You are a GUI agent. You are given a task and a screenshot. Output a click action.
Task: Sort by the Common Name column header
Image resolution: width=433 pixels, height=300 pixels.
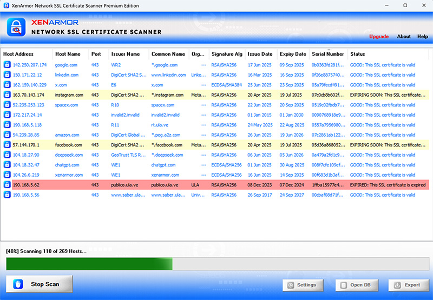pos(168,54)
